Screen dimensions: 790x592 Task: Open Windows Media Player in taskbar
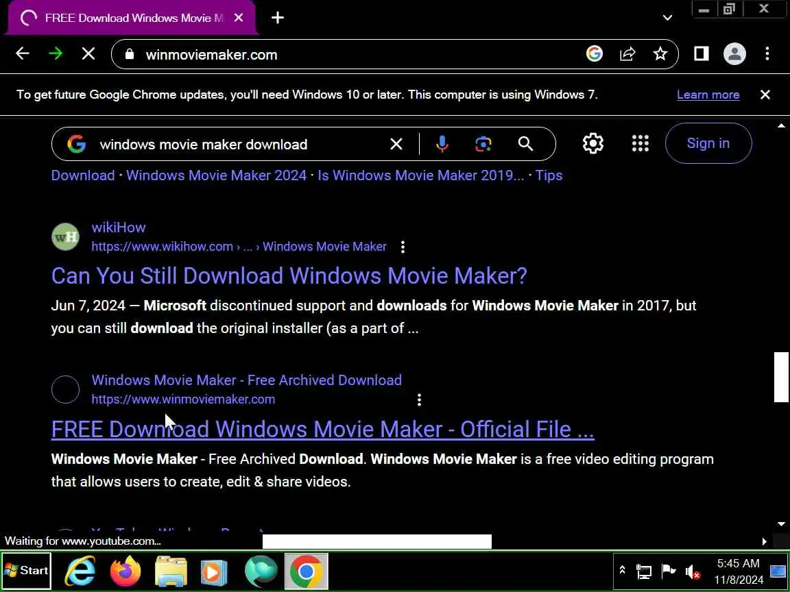[214, 571]
